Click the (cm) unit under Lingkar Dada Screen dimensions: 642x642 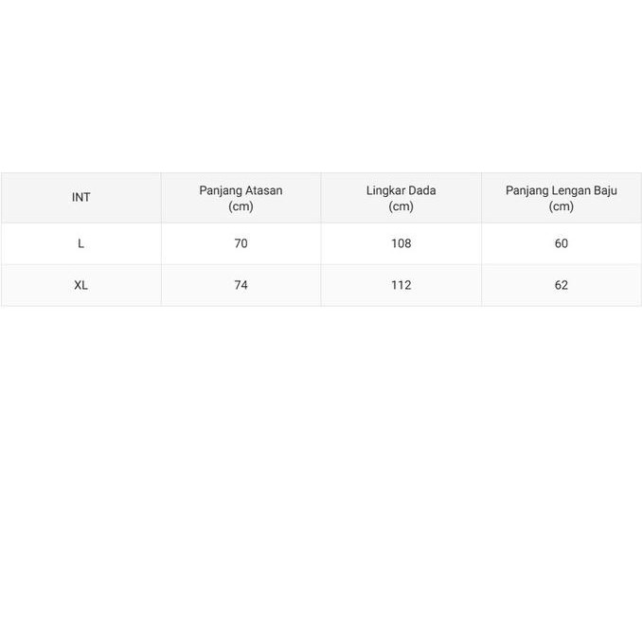401,206
